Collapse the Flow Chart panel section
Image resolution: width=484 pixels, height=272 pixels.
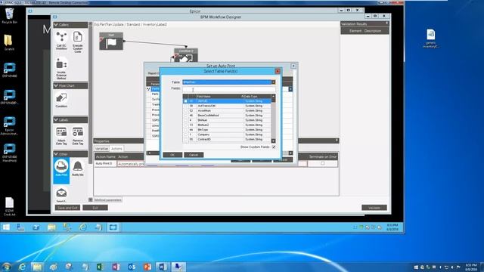click(56, 85)
